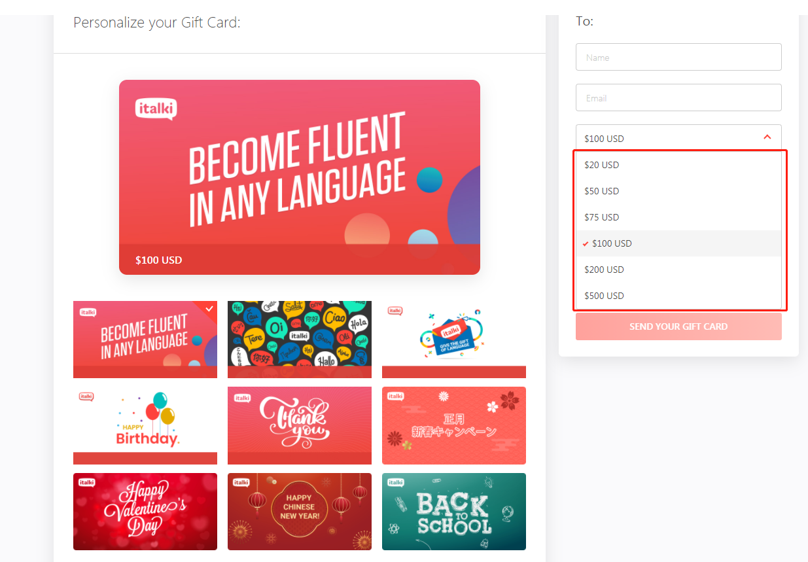Click the italki logo on preview card
The image size is (808, 562).
tap(156, 109)
